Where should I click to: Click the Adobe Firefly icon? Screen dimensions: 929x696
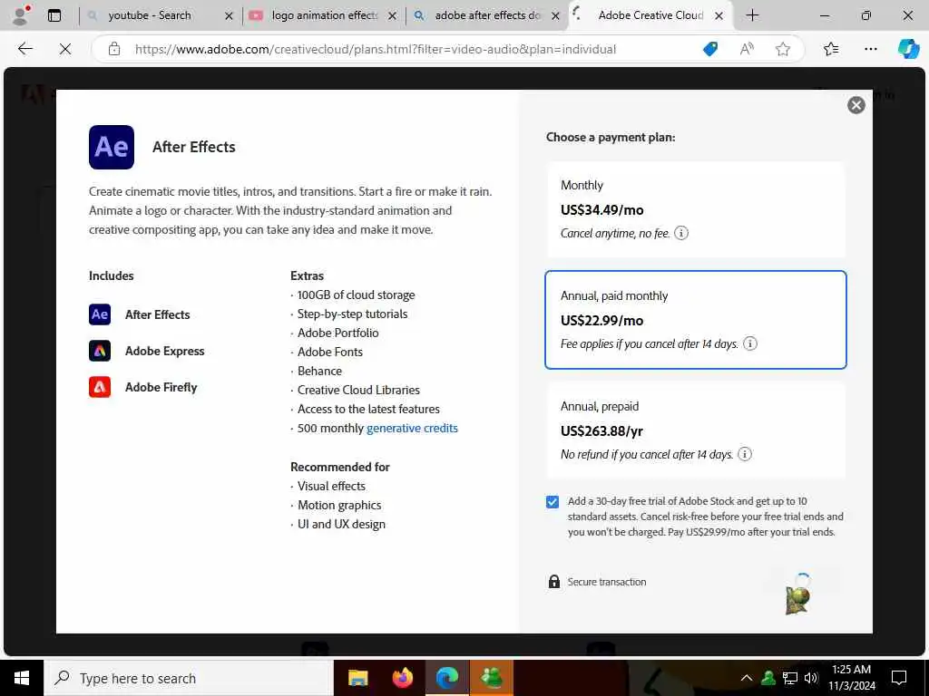[x=100, y=387]
